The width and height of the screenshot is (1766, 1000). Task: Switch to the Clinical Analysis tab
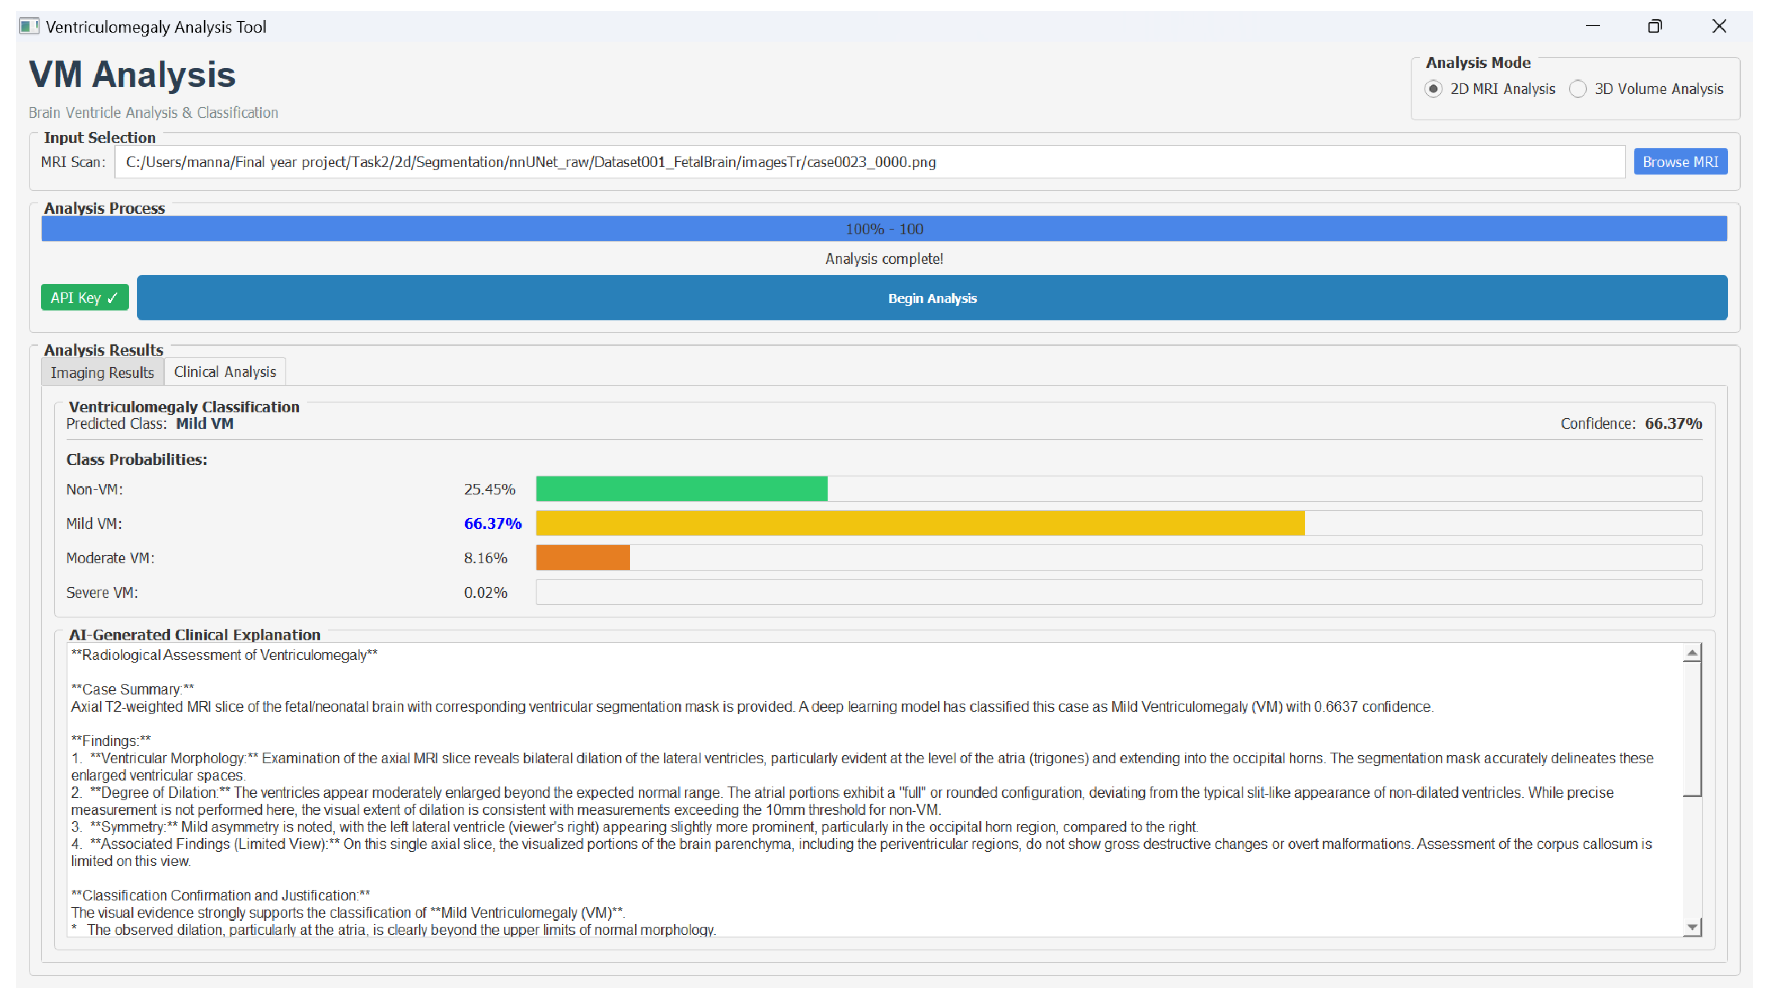tap(225, 371)
